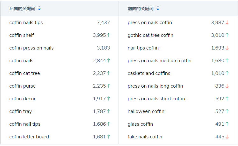Sort the 后面的关键词 column using its sort icon

tap(39, 9)
